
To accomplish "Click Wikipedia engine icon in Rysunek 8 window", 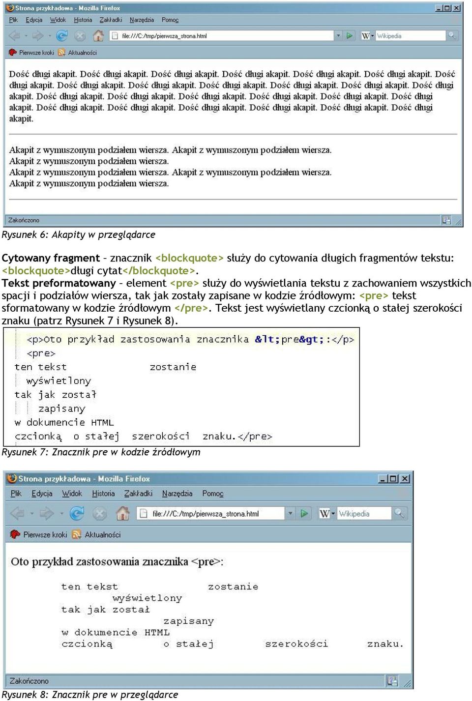I will [324, 514].
